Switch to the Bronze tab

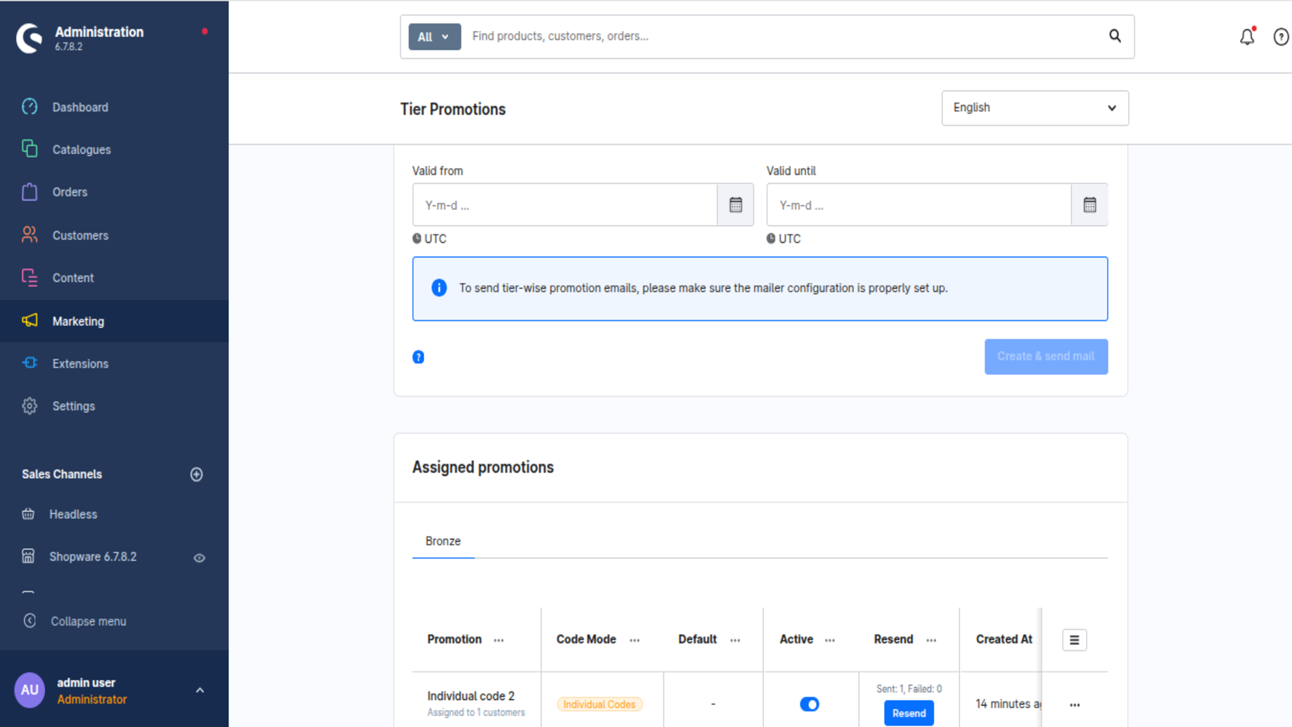tap(443, 541)
